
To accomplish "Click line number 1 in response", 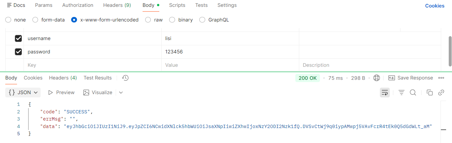I will click(18, 104).
